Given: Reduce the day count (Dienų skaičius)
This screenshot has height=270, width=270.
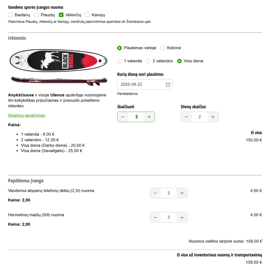Looking at the screenshot, I should (x=186, y=117).
